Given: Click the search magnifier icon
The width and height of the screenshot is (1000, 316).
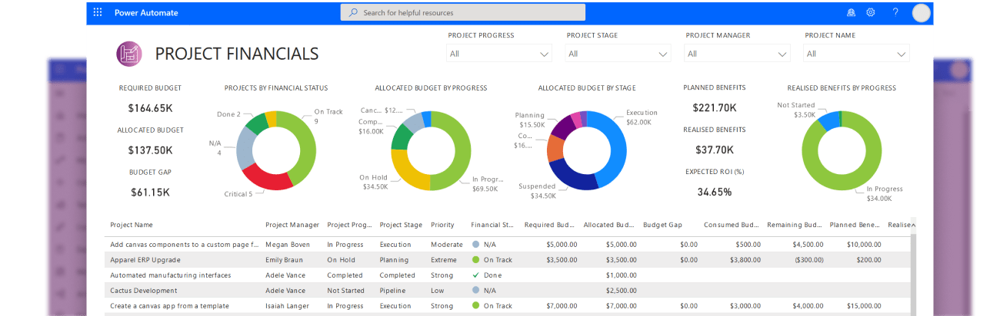Looking at the screenshot, I should (x=353, y=12).
